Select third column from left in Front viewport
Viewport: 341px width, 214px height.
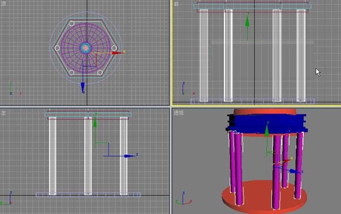pos(277,55)
